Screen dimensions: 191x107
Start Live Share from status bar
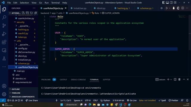click(32, 100)
